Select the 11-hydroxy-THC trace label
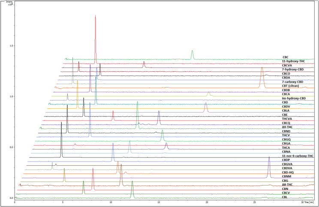The image size is (319, 207). pyautogui.click(x=293, y=61)
